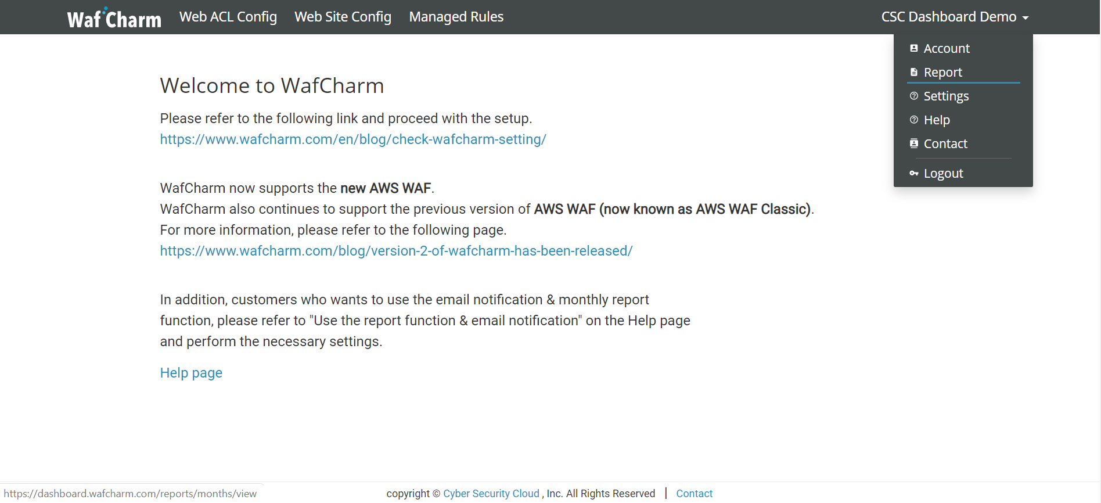Screen dimensions: 1101x503
Task: Select Account from the user menu
Action: tap(947, 48)
